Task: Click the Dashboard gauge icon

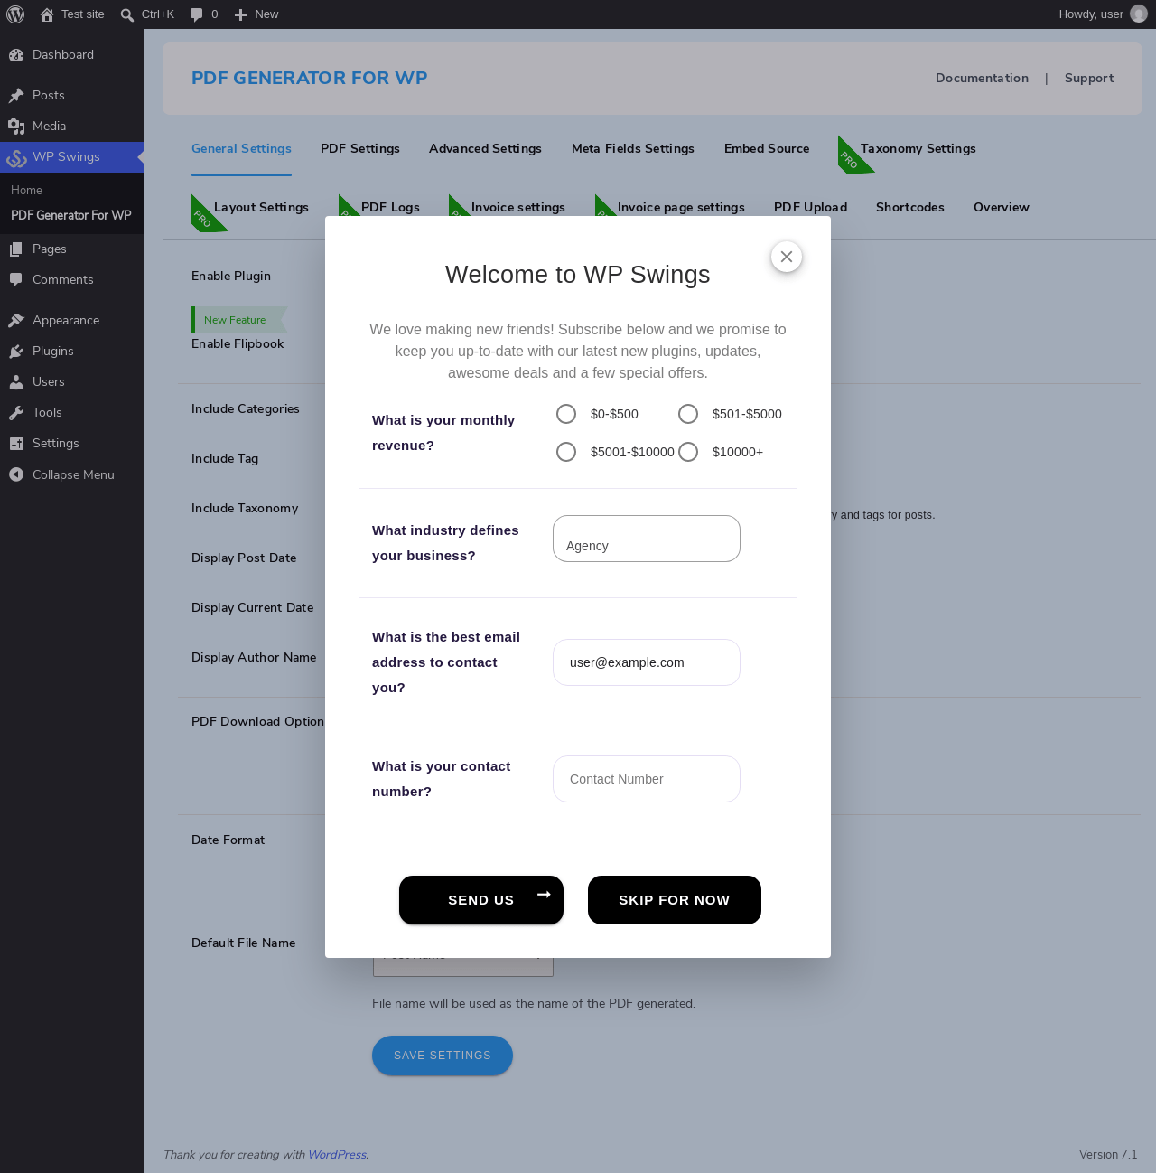Action: [x=16, y=55]
